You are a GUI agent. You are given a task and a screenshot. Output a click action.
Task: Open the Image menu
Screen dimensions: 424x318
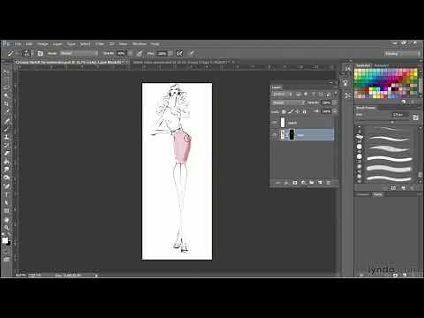pos(42,44)
